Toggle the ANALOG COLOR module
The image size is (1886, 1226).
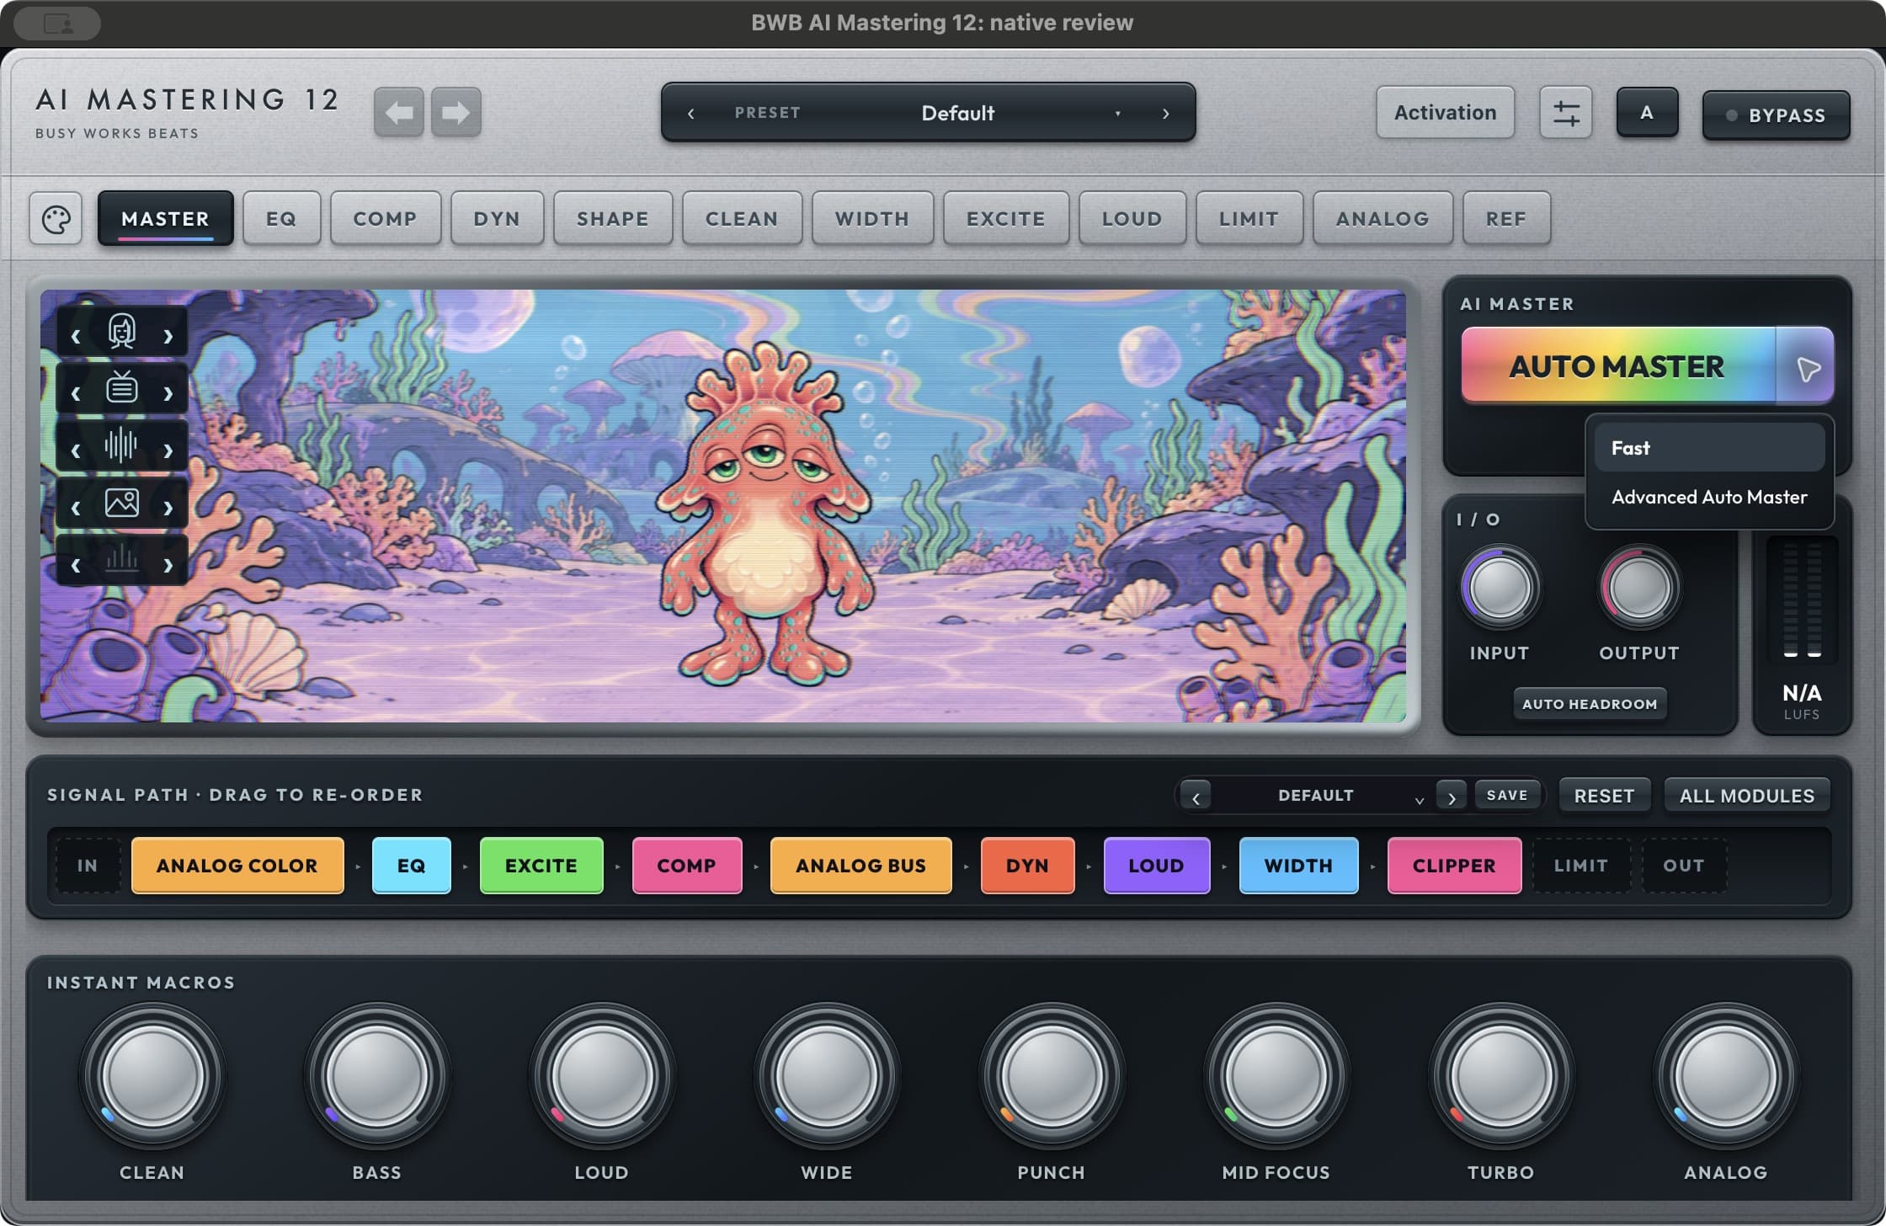tap(237, 866)
